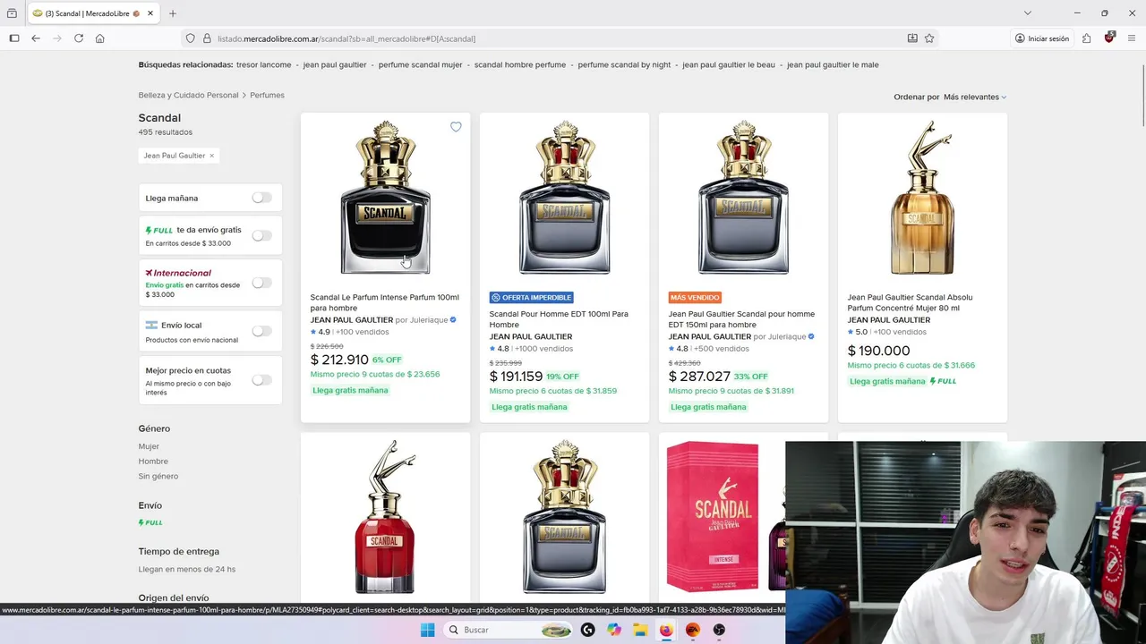Open Belleza y Cuidado Personal breadcrumb
The height and width of the screenshot is (644, 1146).
click(x=188, y=95)
